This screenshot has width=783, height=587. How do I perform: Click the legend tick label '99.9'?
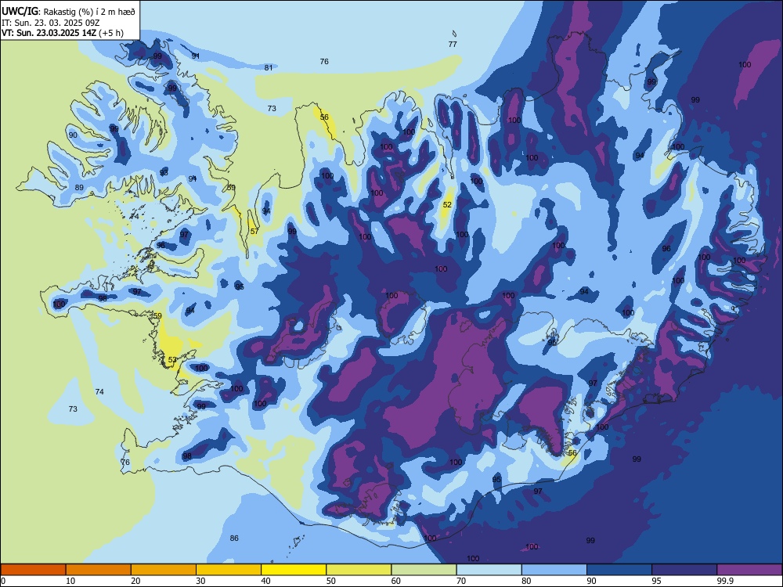724,581
